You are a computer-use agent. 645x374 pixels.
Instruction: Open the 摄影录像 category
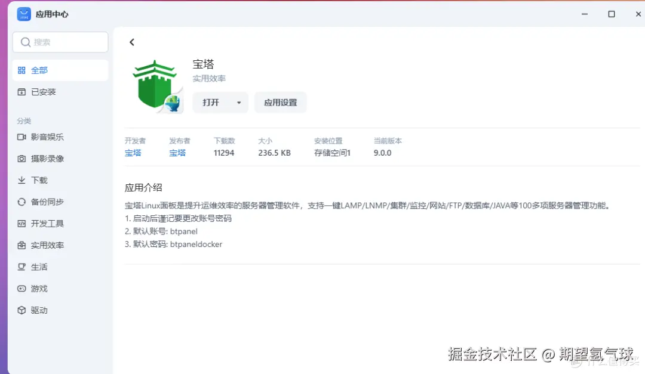point(60,159)
